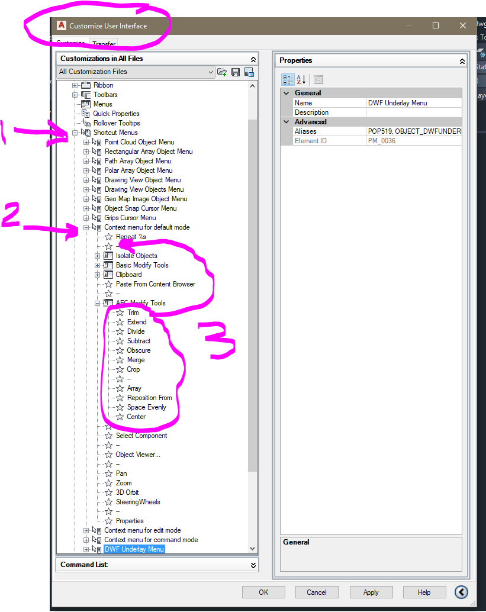Click the Quick Properties icon
486x612 pixels.
point(86,114)
